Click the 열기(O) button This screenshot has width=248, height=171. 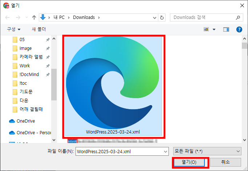(x=189, y=162)
